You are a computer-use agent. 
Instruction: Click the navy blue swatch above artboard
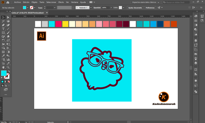pos(160,24)
